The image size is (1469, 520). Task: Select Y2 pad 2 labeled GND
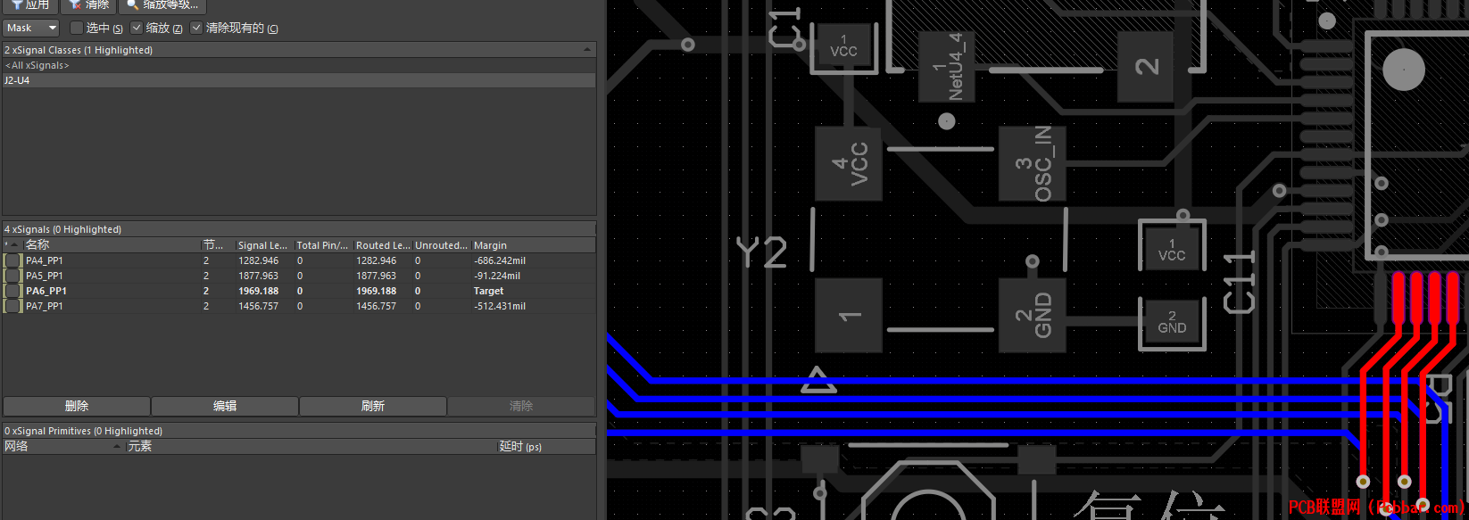pyautogui.click(x=1033, y=316)
